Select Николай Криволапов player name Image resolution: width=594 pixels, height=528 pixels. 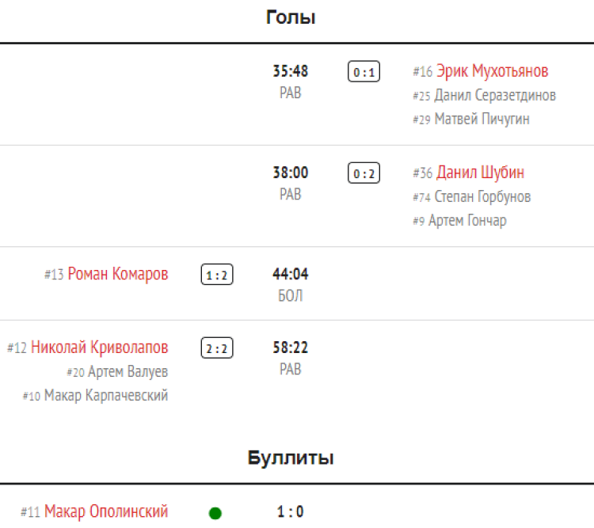tap(100, 348)
